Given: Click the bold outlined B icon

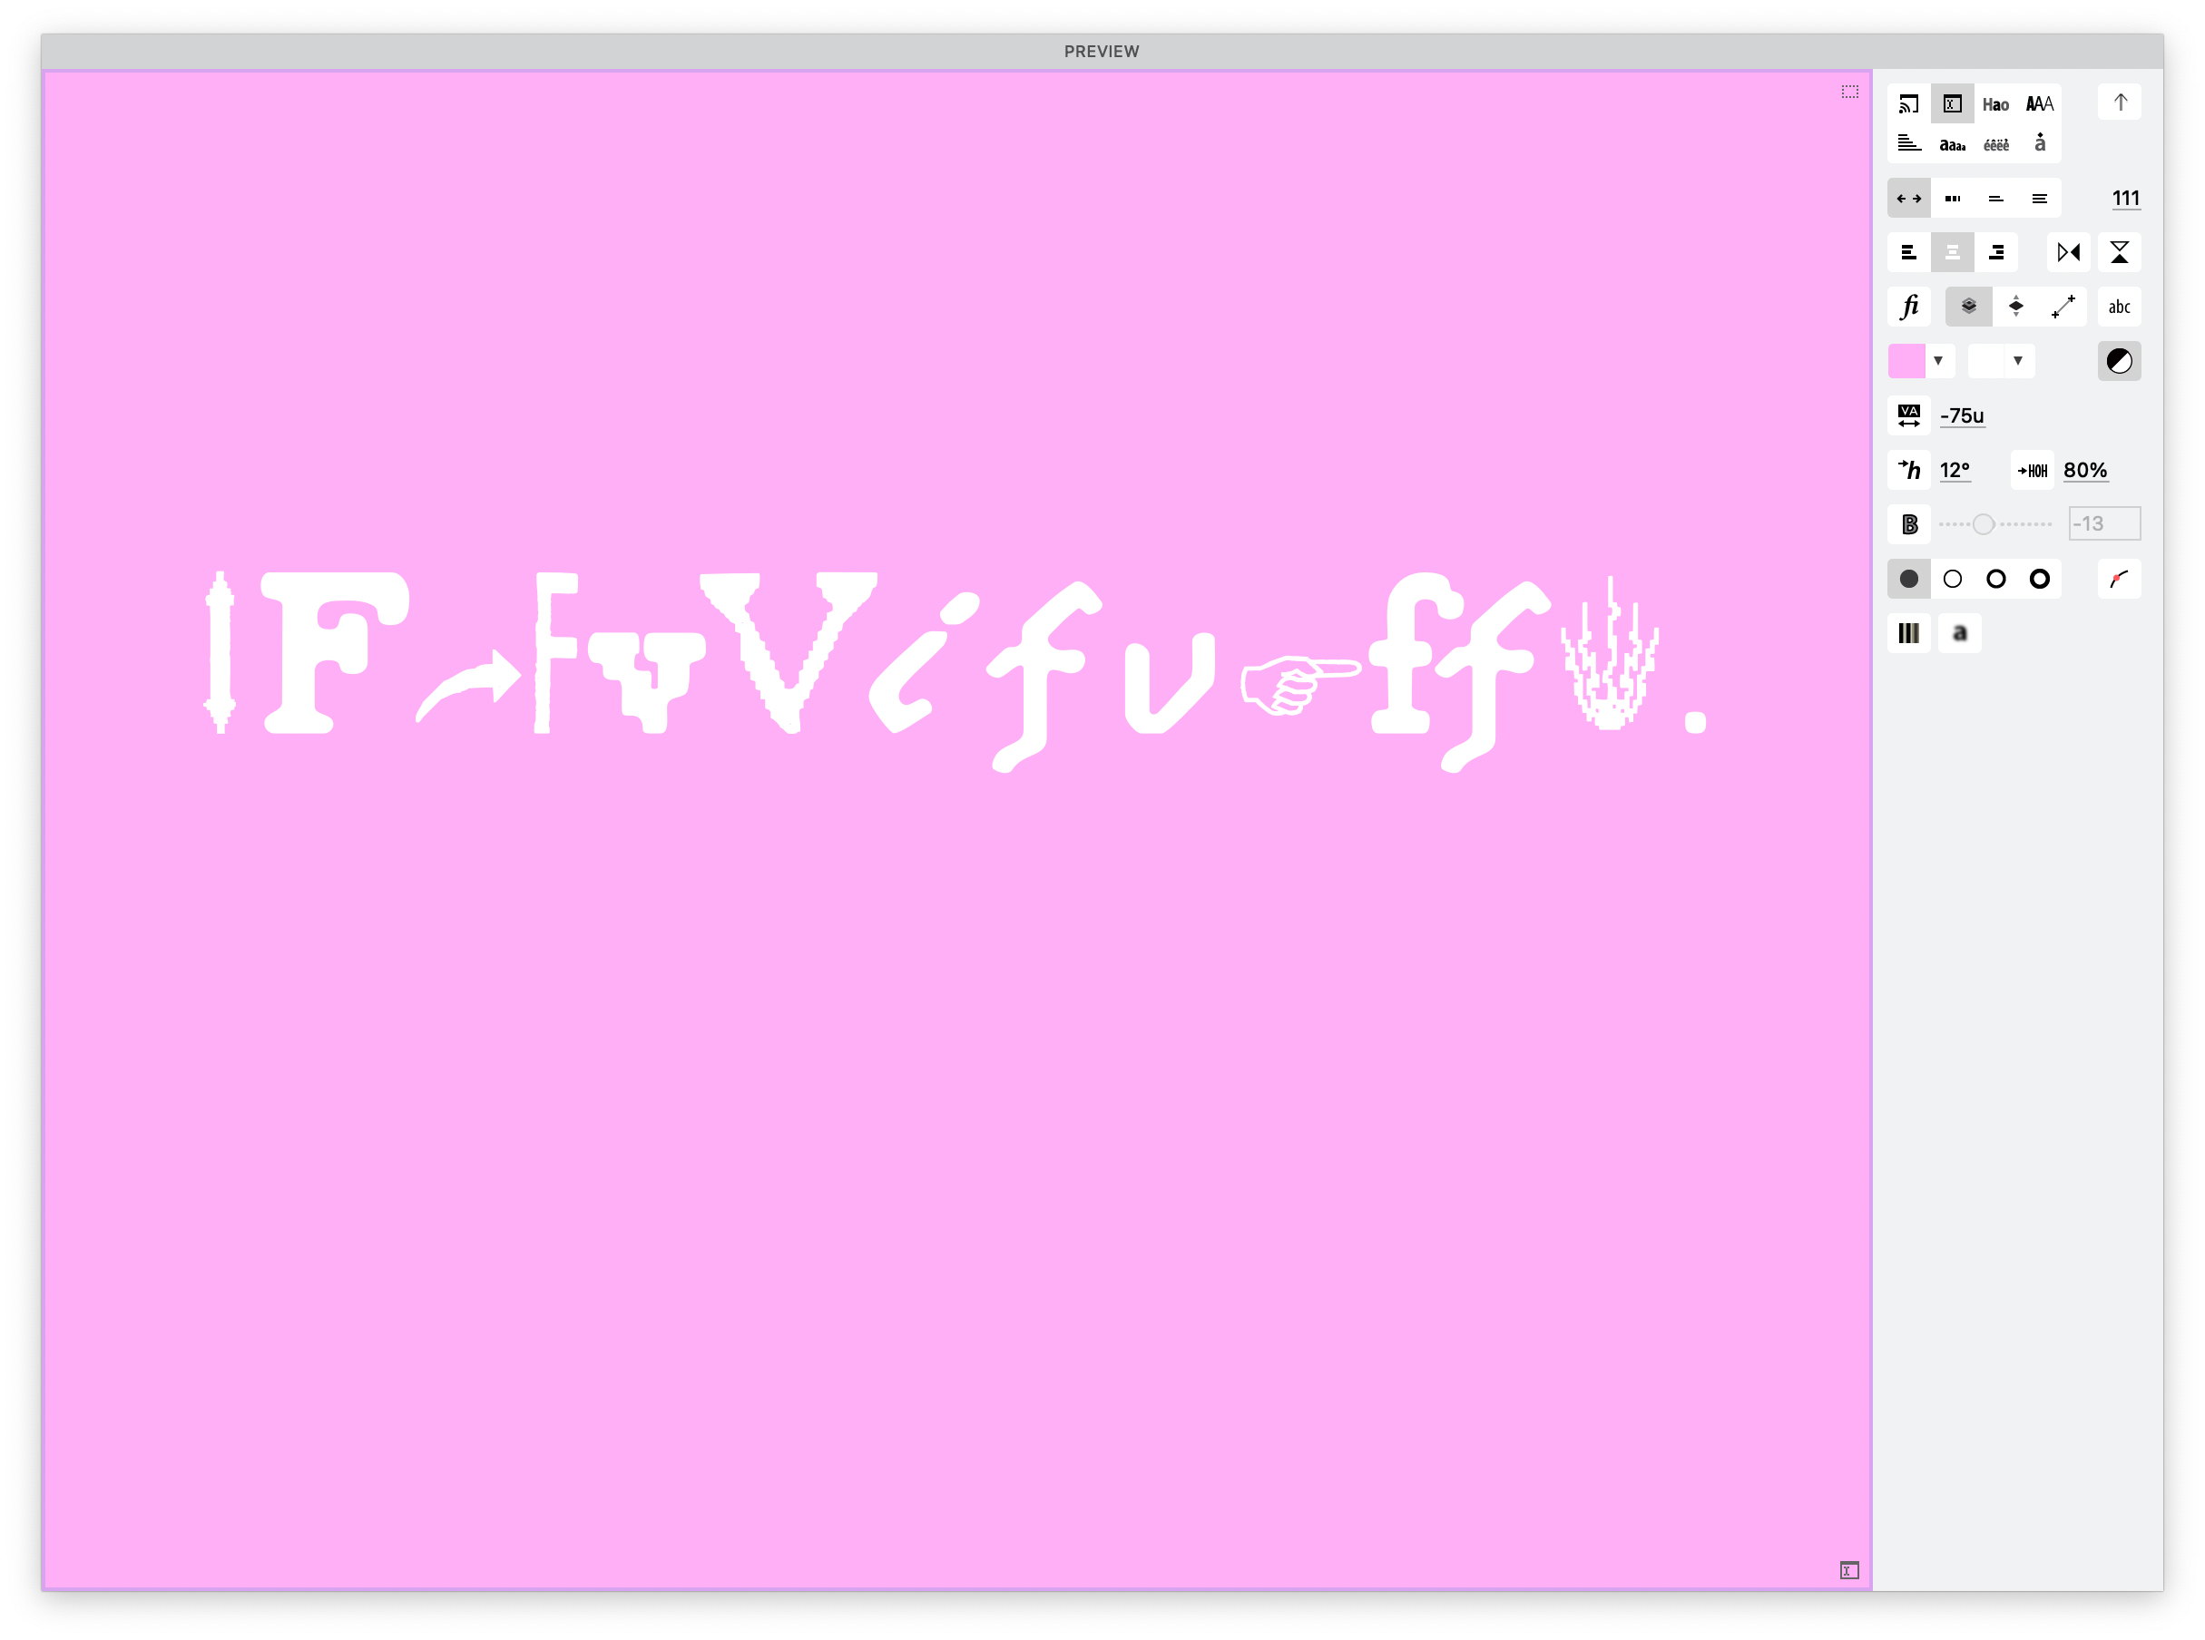Looking at the screenshot, I should click(1908, 524).
